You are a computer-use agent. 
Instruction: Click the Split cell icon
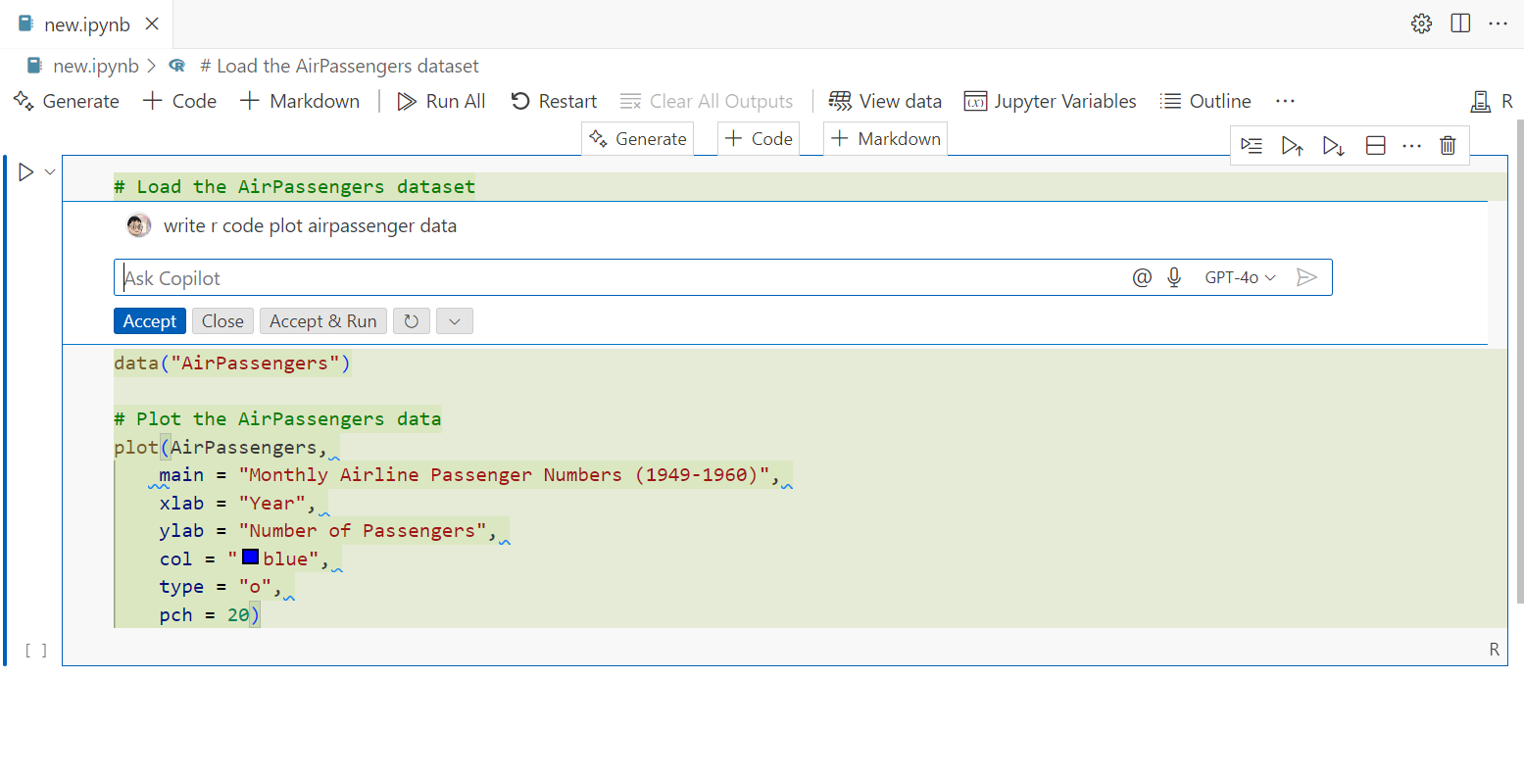click(x=1375, y=146)
